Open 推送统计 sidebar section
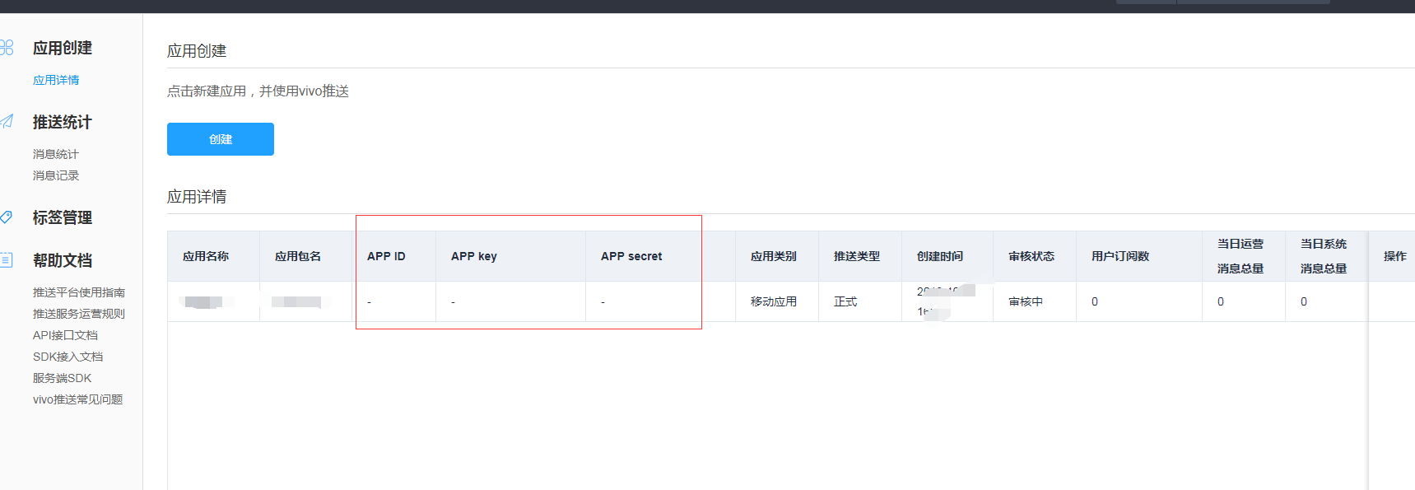Image resolution: width=1415 pixels, height=490 pixels. tap(63, 122)
